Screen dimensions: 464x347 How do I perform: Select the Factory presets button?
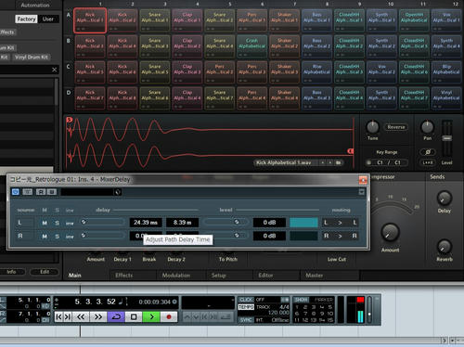click(x=26, y=19)
